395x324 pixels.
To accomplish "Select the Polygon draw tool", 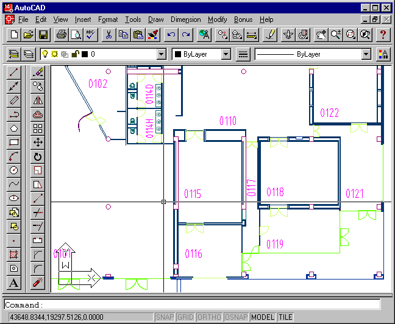I will point(14,129).
